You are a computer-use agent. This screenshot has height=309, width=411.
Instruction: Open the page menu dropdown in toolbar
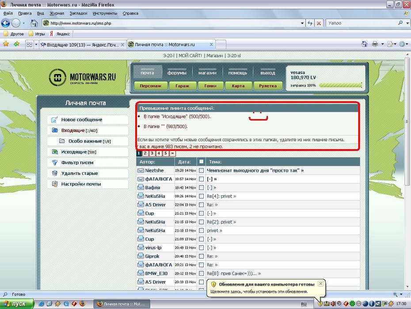click(392, 44)
